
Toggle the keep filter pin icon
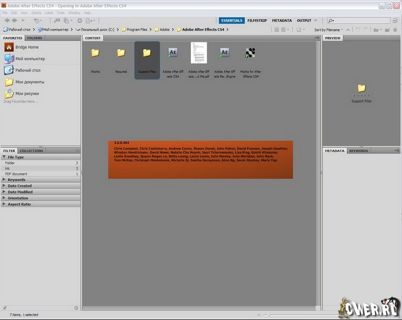5,308
